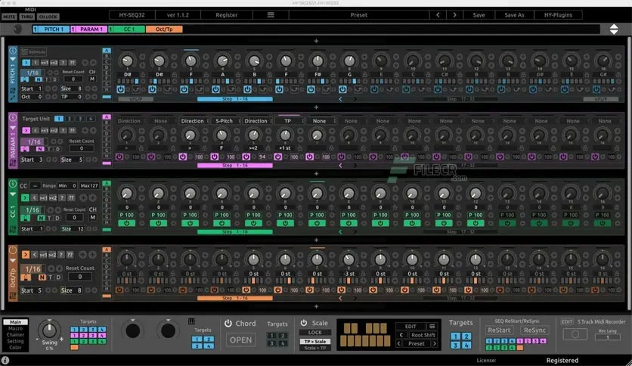Select the CC 1 tab
Image resolution: width=632 pixels, height=366 pixels.
[x=126, y=29]
